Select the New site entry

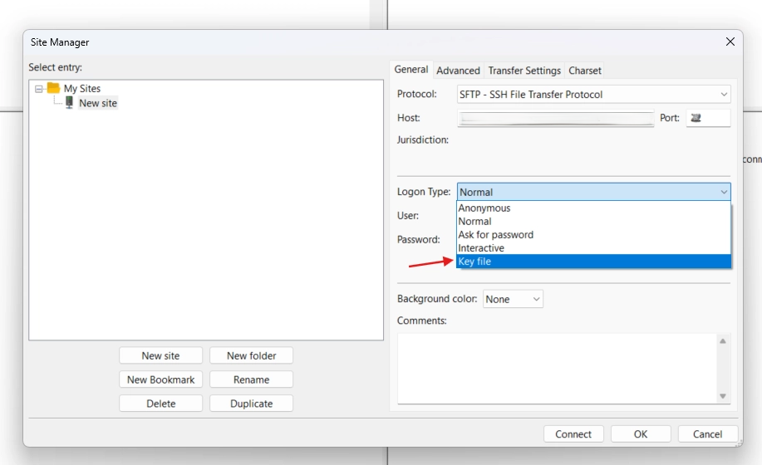[x=98, y=103]
